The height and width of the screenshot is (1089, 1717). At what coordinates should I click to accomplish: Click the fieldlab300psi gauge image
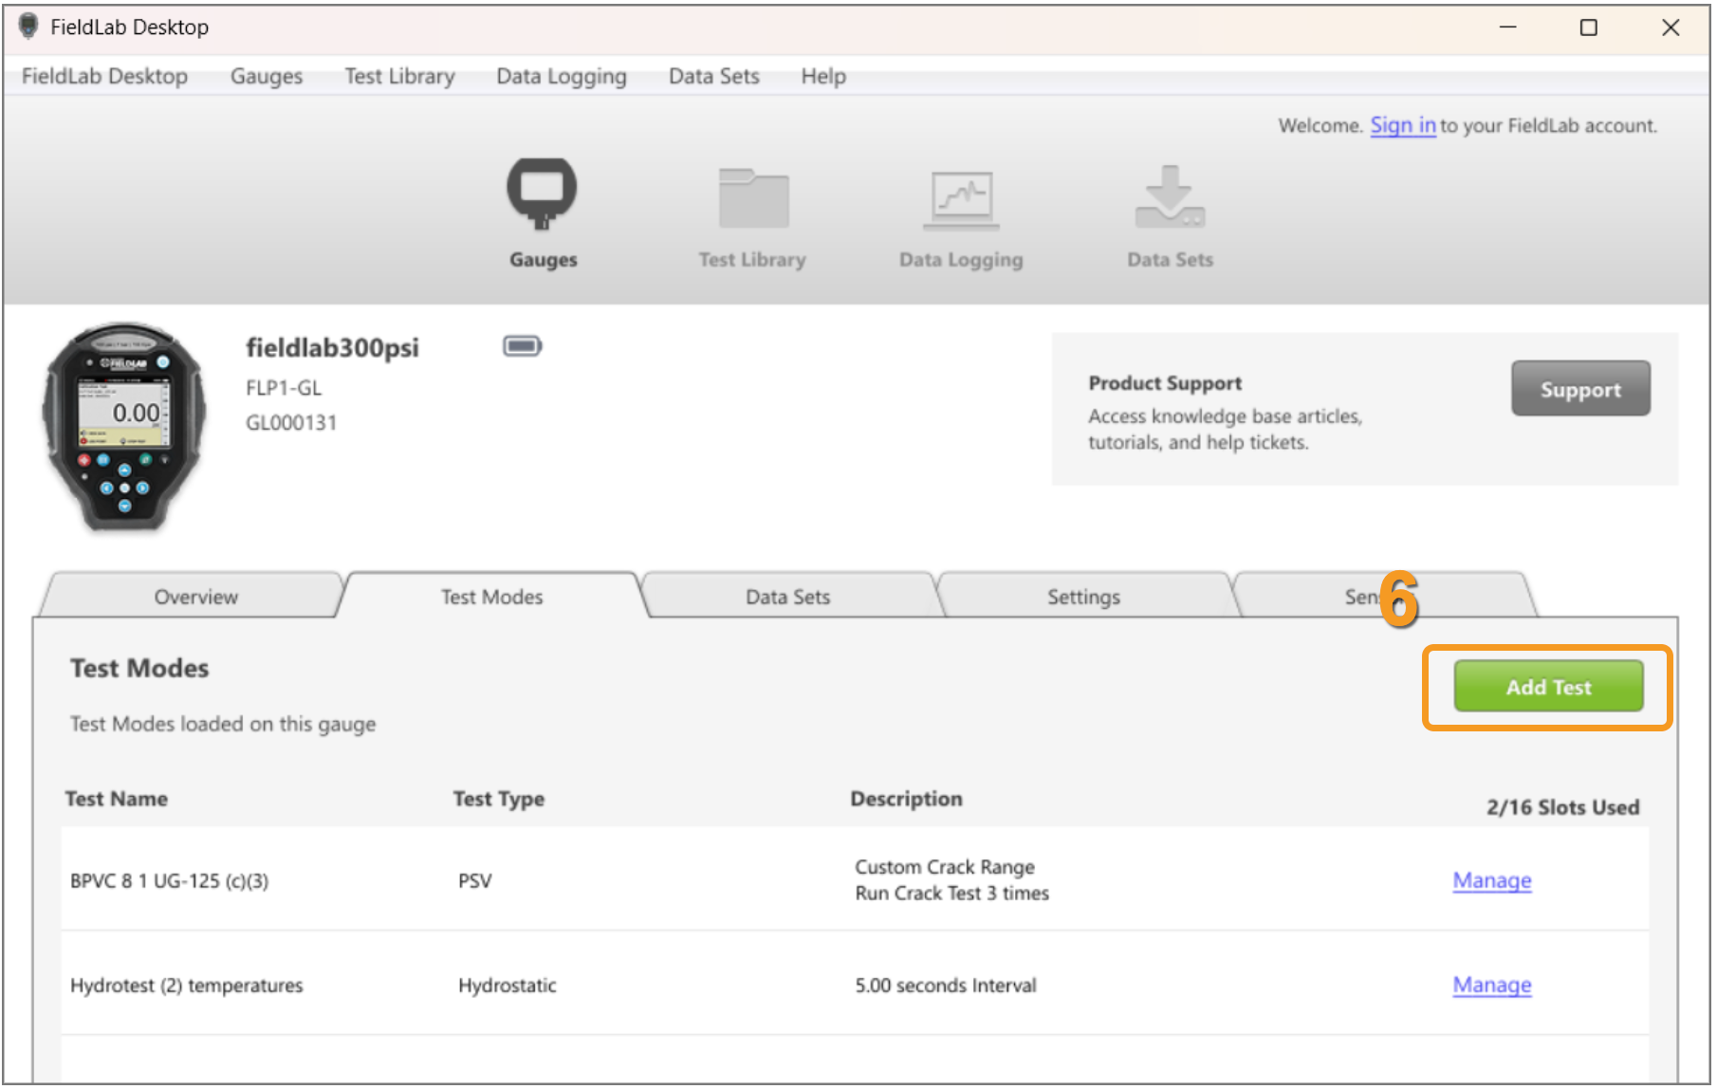pos(124,426)
